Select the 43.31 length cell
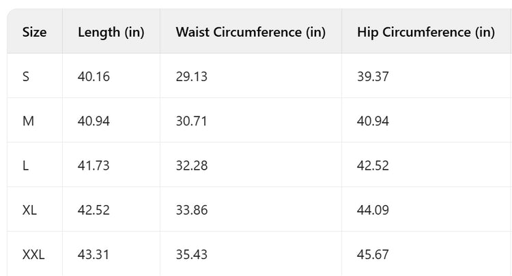The width and height of the screenshot is (512, 276). (94, 254)
